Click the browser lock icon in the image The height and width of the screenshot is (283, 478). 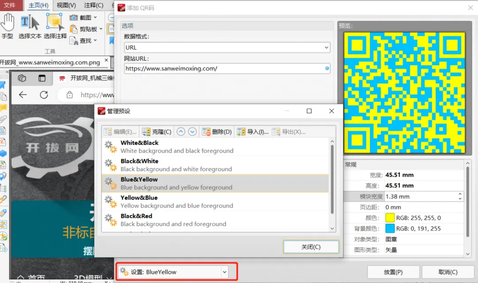coord(69,95)
